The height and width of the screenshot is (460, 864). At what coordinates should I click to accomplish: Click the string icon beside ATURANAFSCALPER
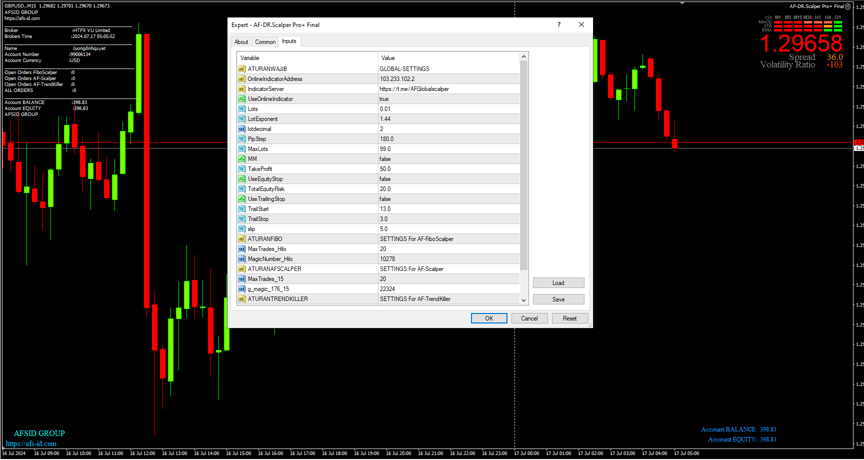click(241, 269)
